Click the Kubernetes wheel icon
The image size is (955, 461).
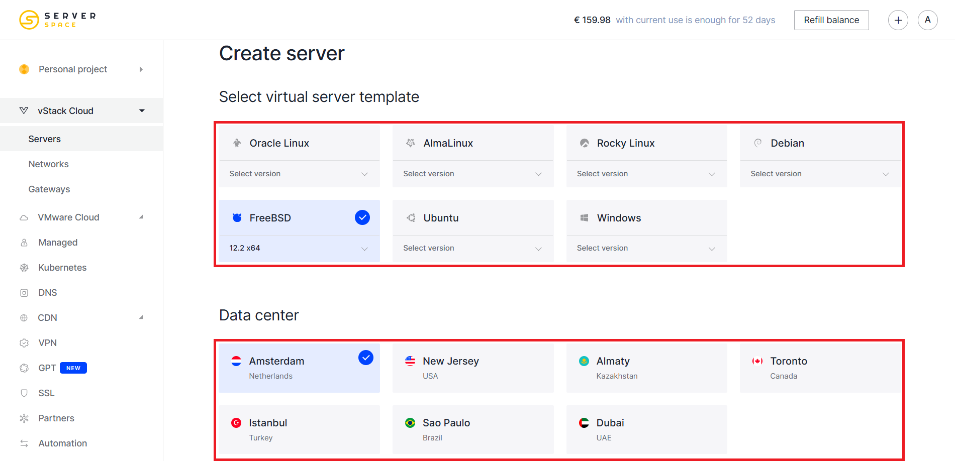tap(24, 268)
